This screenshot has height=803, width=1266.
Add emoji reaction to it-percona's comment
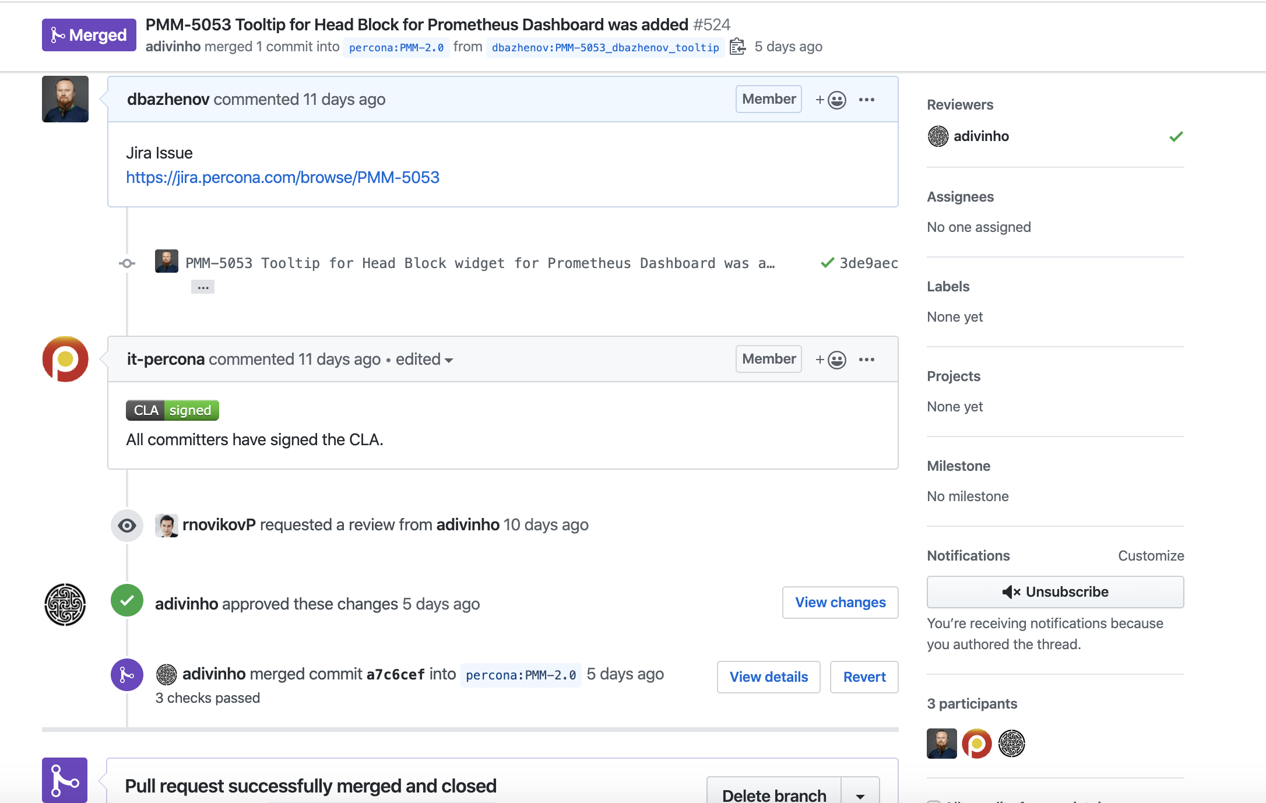click(x=831, y=360)
